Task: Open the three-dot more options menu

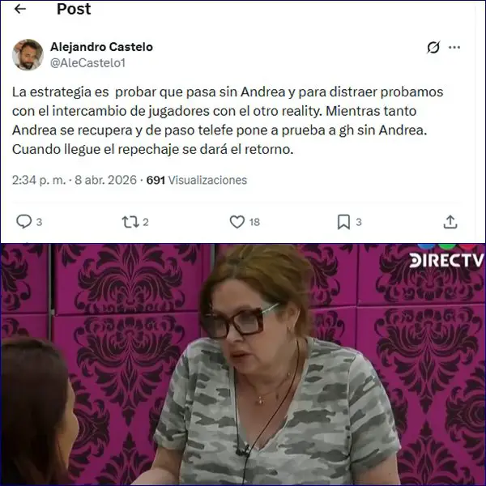Action: tap(454, 48)
